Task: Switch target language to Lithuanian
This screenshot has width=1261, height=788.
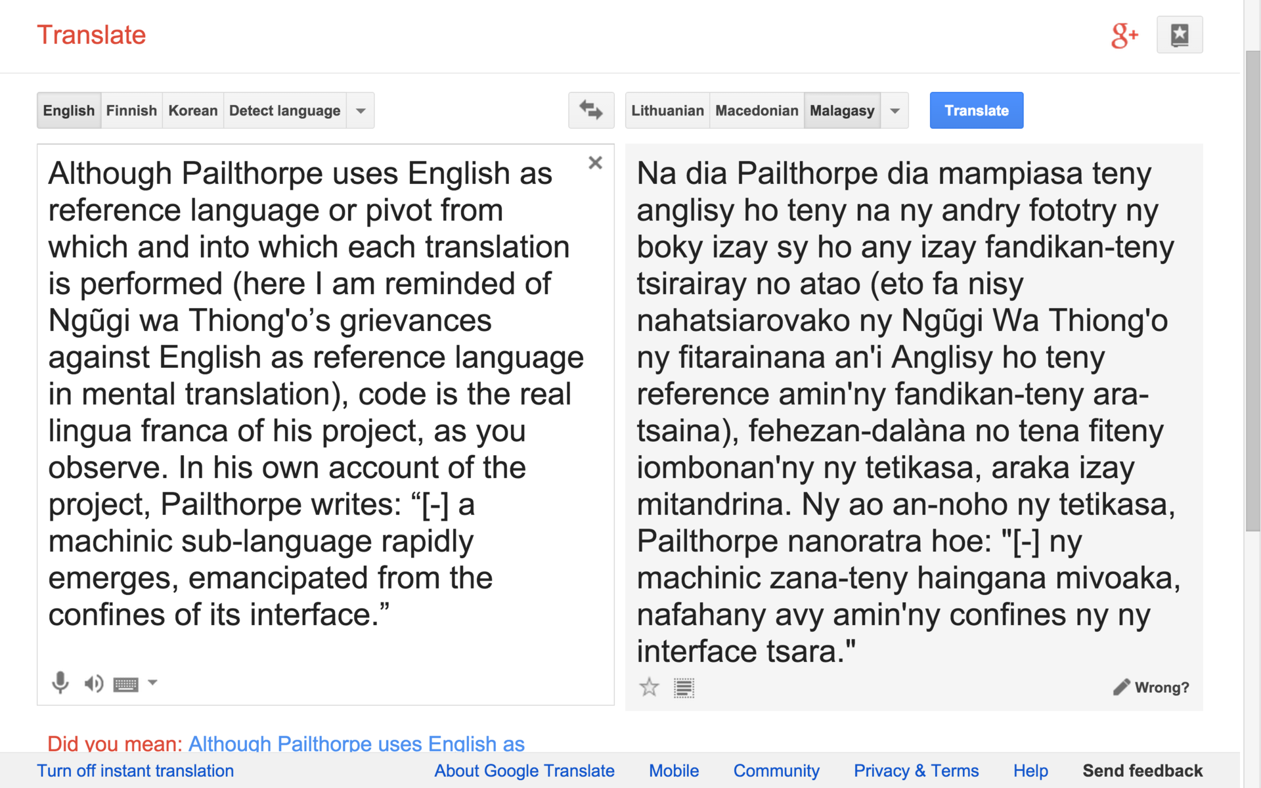Action: (667, 110)
